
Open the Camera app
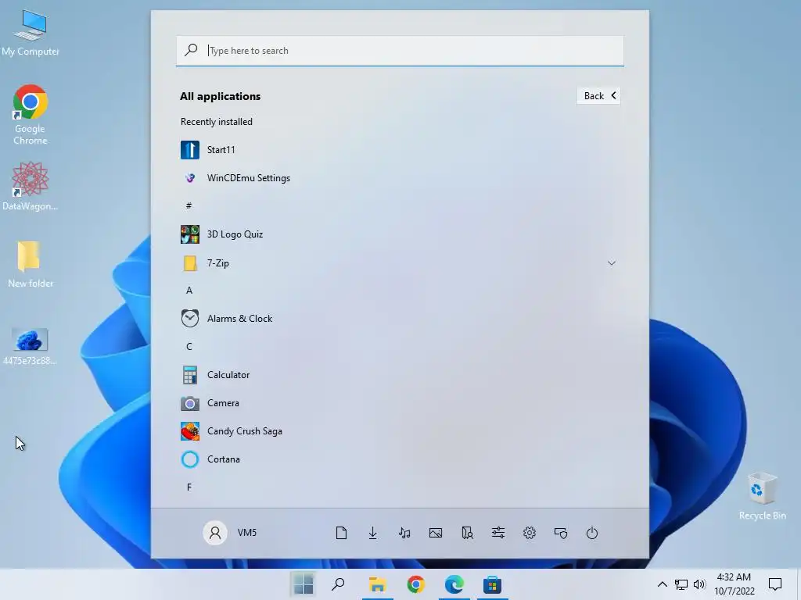[x=400, y=403]
